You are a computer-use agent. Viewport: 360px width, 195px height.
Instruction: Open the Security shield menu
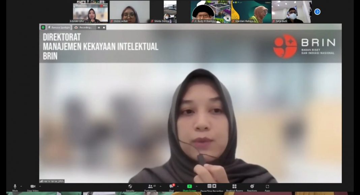[x=130, y=187]
